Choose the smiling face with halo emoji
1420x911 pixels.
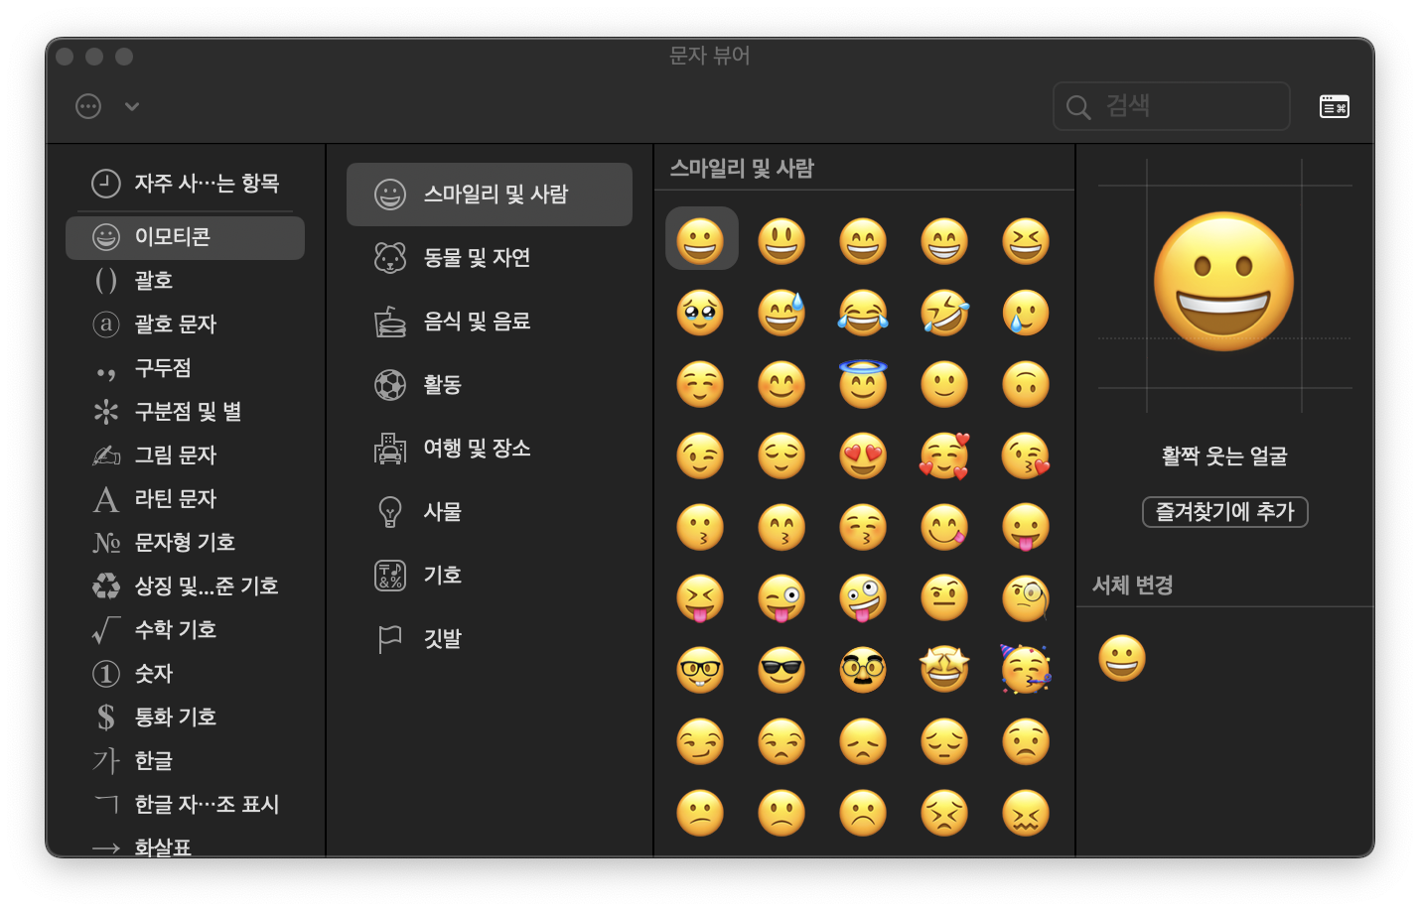(863, 384)
